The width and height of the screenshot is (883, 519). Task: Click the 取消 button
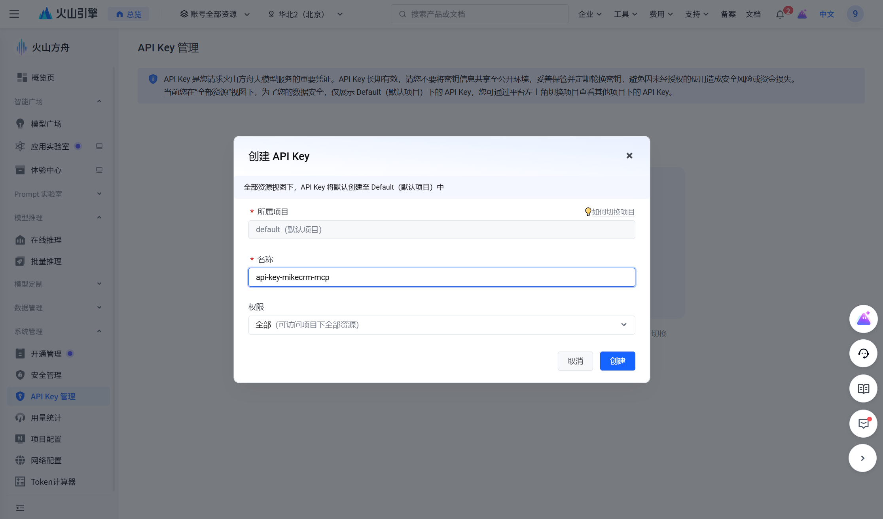(575, 361)
